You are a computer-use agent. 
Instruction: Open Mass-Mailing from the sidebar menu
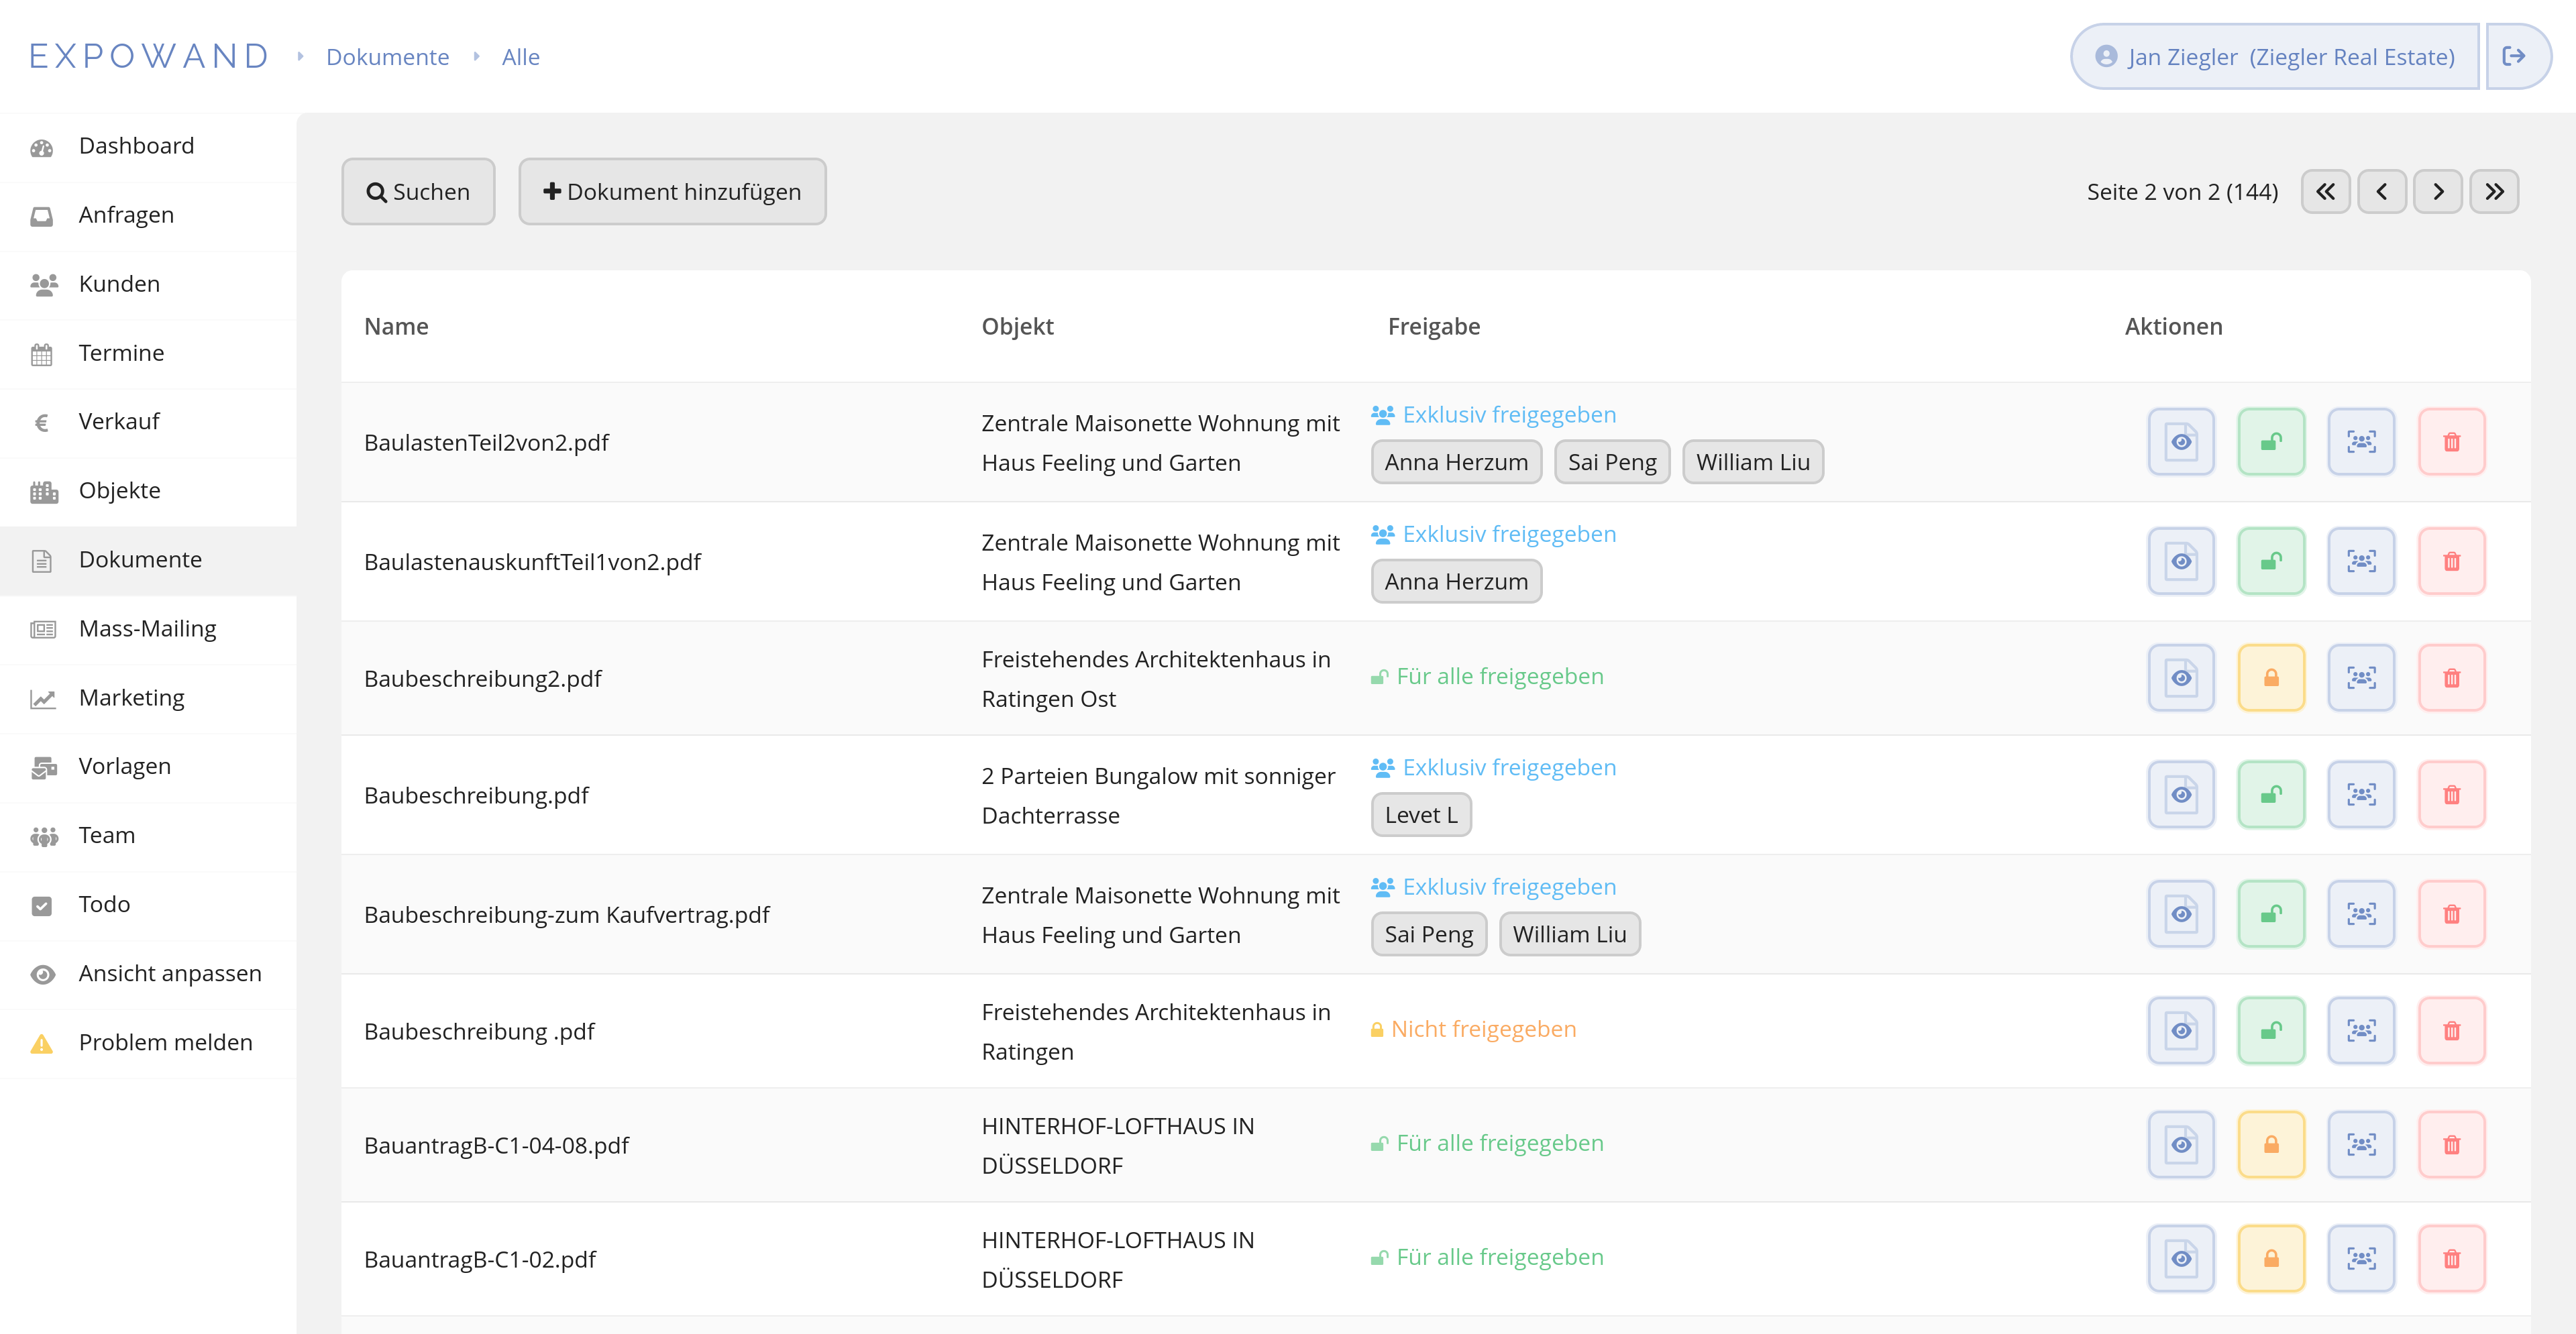click(x=147, y=629)
